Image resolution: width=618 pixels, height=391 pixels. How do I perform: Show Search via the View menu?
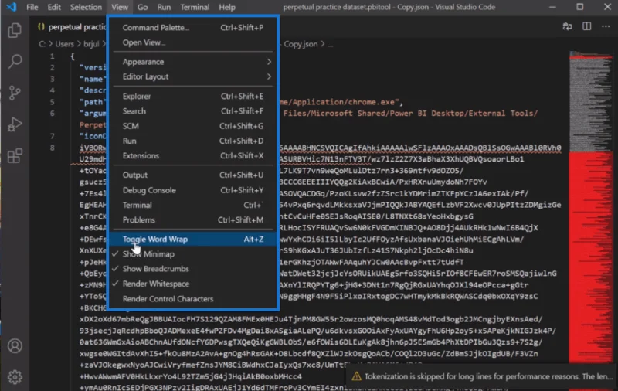pyautogui.click(x=192, y=111)
